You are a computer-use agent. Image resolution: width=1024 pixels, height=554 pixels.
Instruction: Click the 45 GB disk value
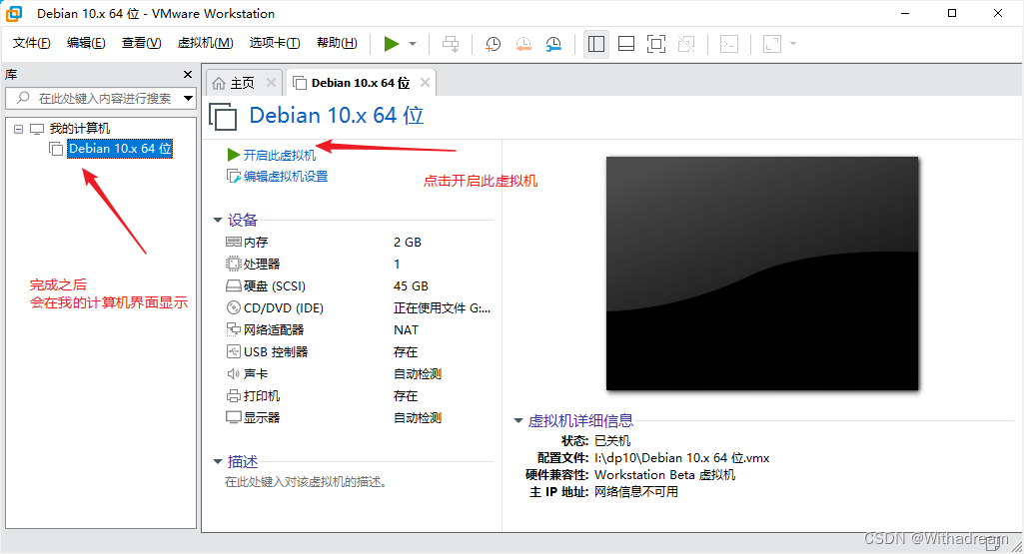[411, 285]
